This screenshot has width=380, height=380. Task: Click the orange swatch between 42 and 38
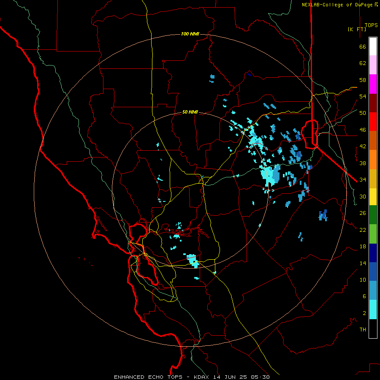(x=373, y=160)
